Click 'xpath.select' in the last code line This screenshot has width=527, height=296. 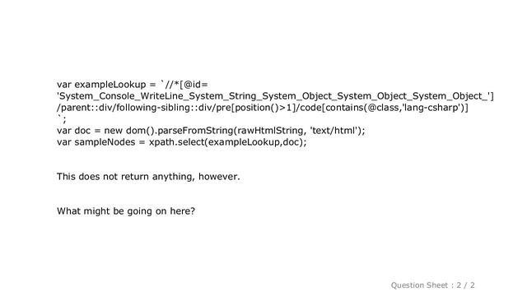(x=177, y=142)
